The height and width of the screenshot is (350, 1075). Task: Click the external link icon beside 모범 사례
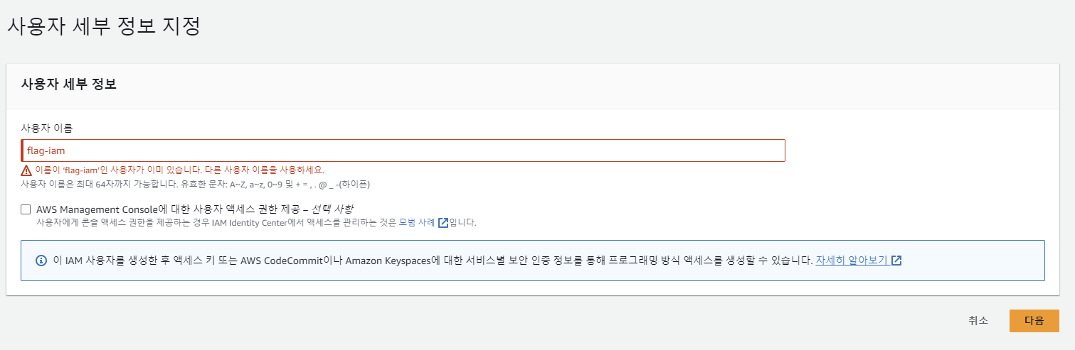pos(443,223)
